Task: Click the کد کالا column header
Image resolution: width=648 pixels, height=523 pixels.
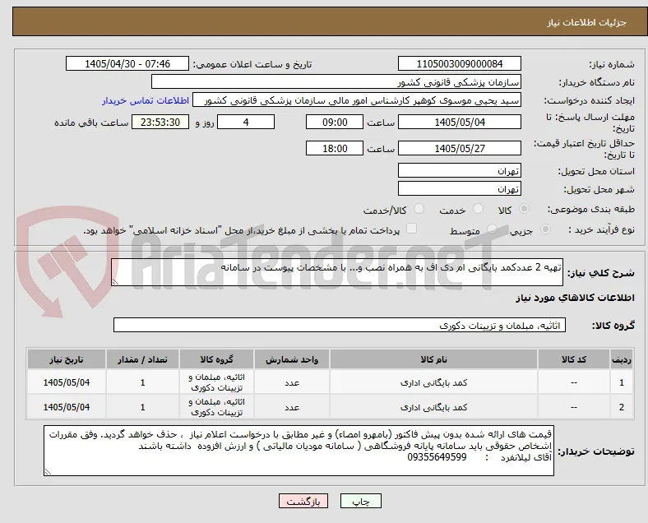Action: [x=574, y=359]
